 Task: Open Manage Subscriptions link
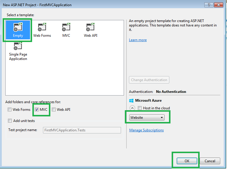146,130
